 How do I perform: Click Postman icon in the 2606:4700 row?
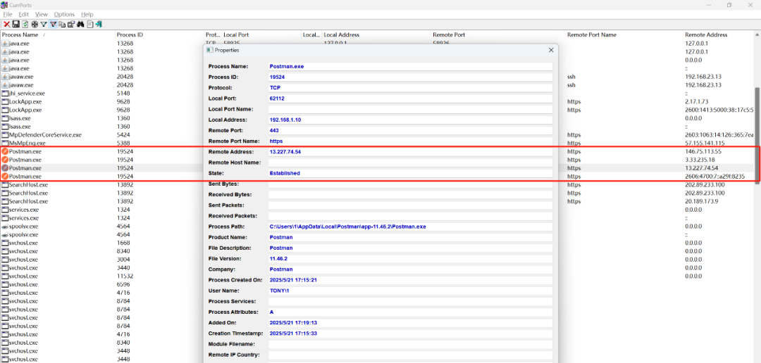pyautogui.click(x=5, y=177)
